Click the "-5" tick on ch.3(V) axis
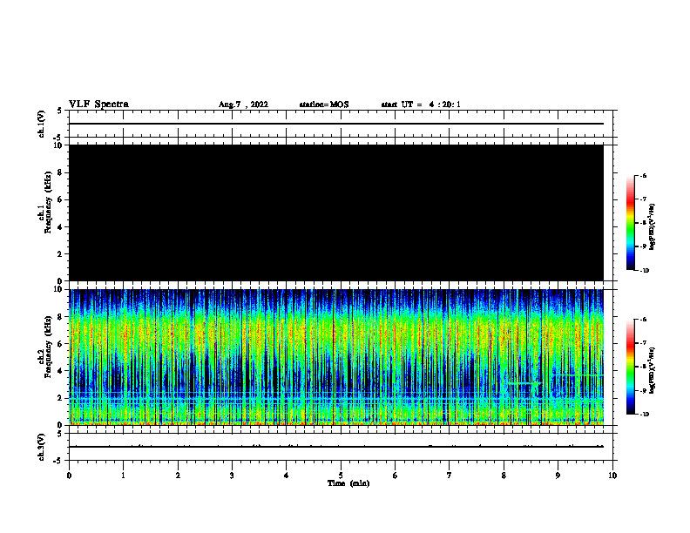Viewport: 690px width, 533px height. coord(58,461)
